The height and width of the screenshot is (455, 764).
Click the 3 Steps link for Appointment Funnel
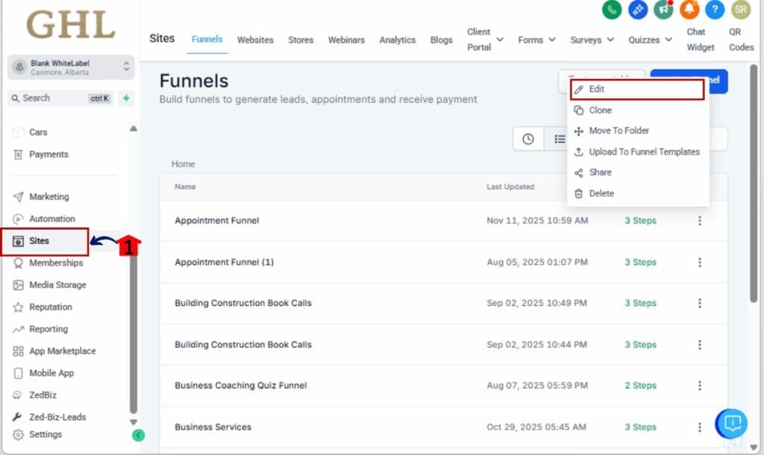coord(639,220)
